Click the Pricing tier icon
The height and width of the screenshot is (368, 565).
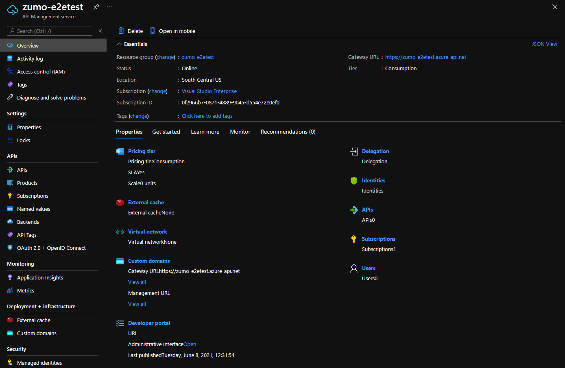(120, 152)
